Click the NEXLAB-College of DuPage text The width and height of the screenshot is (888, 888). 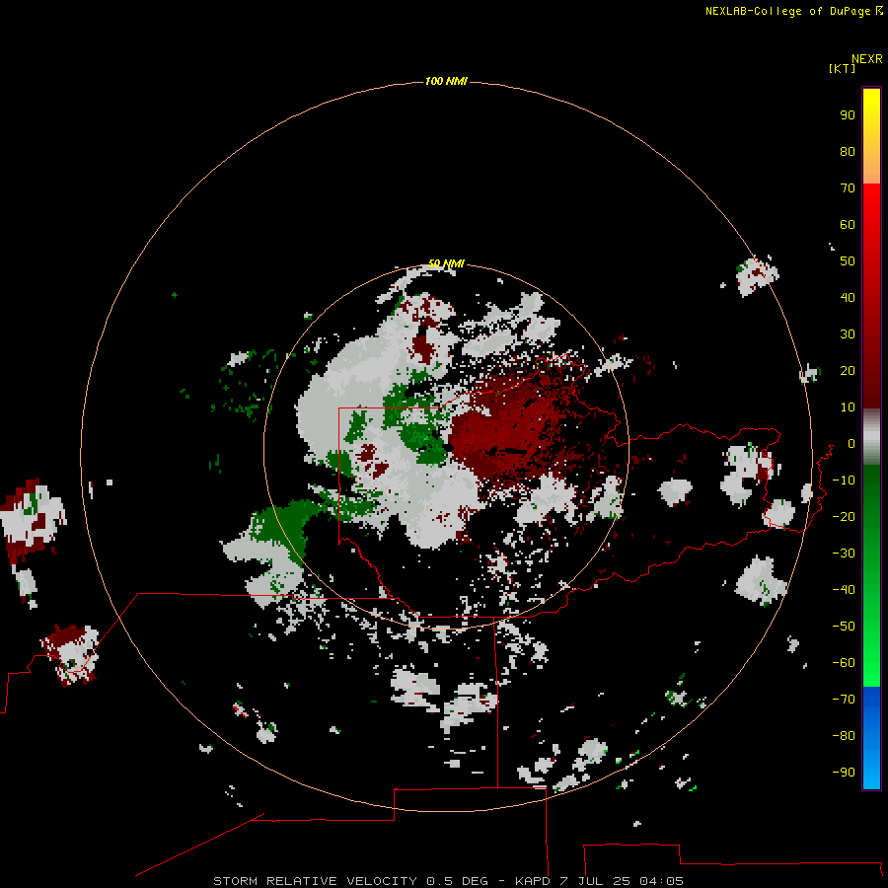point(787,11)
